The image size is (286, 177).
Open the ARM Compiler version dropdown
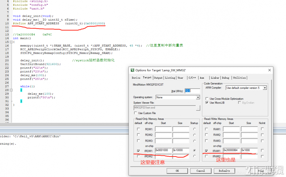click(265, 88)
